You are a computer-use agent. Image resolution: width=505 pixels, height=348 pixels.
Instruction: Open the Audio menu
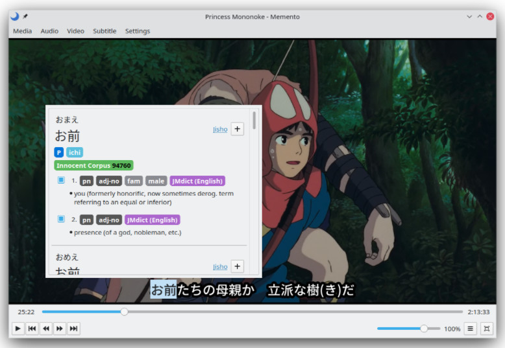click(x=49, y=31)
